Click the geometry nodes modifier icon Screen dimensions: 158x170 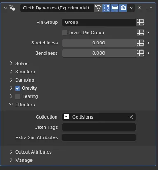click(x=12, y=8)
